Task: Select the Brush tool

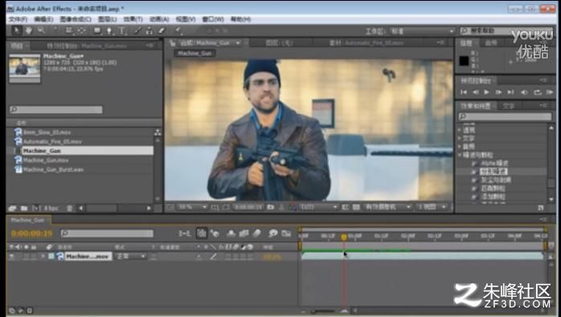Action: pos(137,30)
